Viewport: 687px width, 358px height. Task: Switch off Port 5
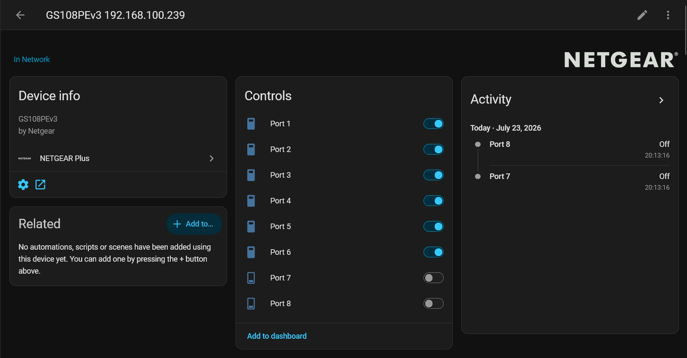click(433, 227)
